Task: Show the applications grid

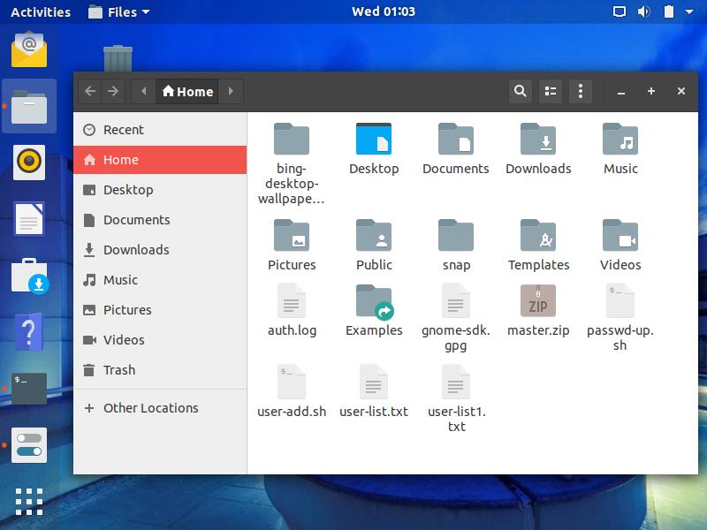Action: pyautogui.click(x=29, y=501)
